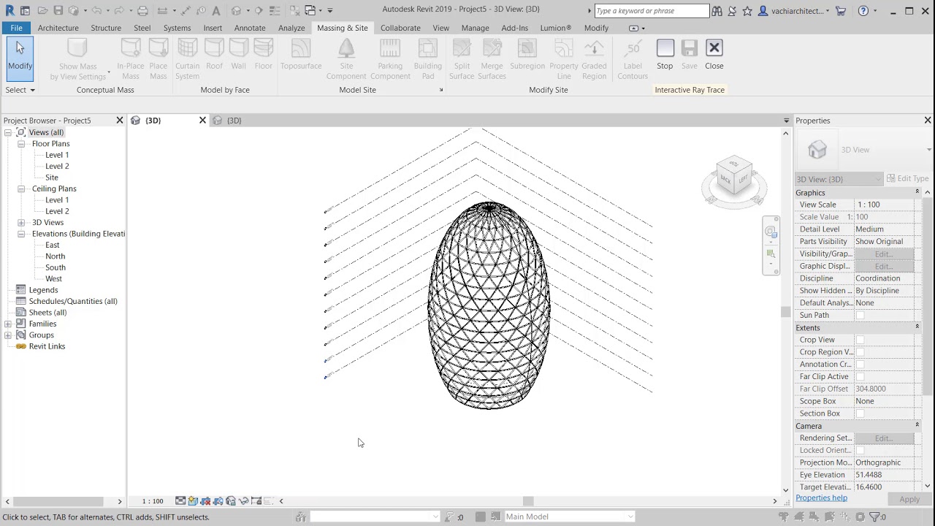The image size is (935, 526).
Task: Select the South elevation in Project Browser
Action: click(x=56, y=267)
